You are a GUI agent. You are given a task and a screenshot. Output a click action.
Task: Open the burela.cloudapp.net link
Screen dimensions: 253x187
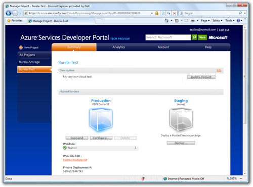click(x=75, y=160)
